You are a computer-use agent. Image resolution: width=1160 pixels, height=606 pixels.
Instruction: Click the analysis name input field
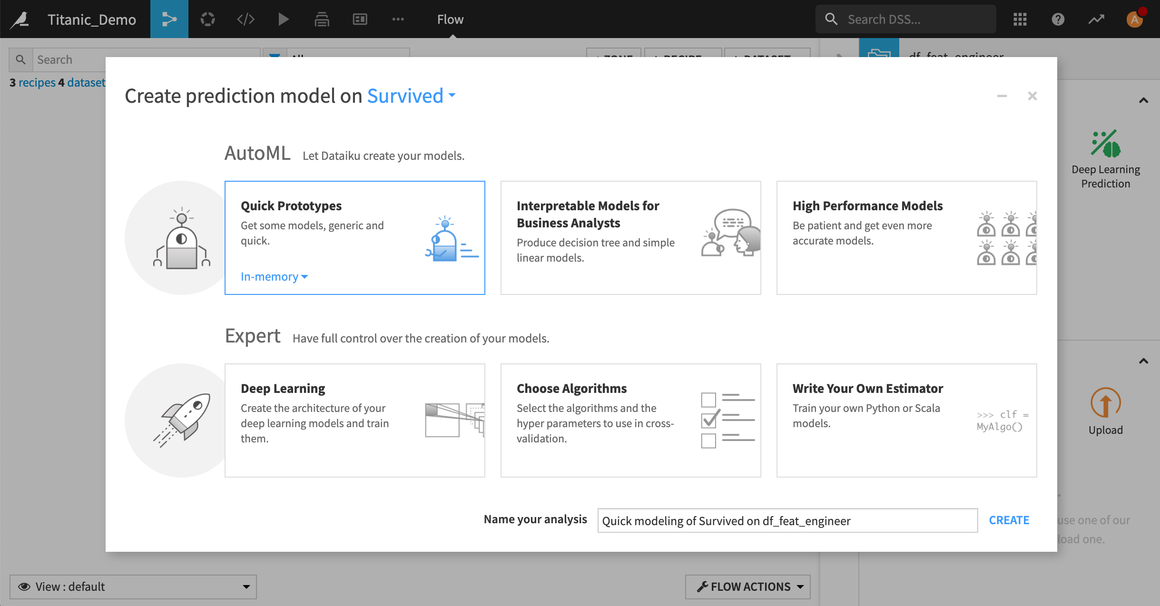[787, 520]
